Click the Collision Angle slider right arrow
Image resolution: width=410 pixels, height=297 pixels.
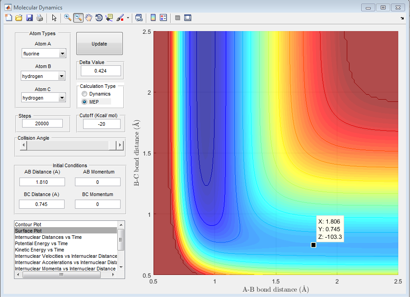[x=120, y=145]
